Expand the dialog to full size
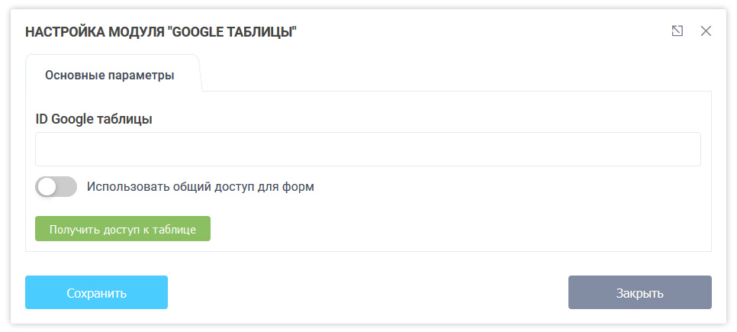 (x=677, y=31)
